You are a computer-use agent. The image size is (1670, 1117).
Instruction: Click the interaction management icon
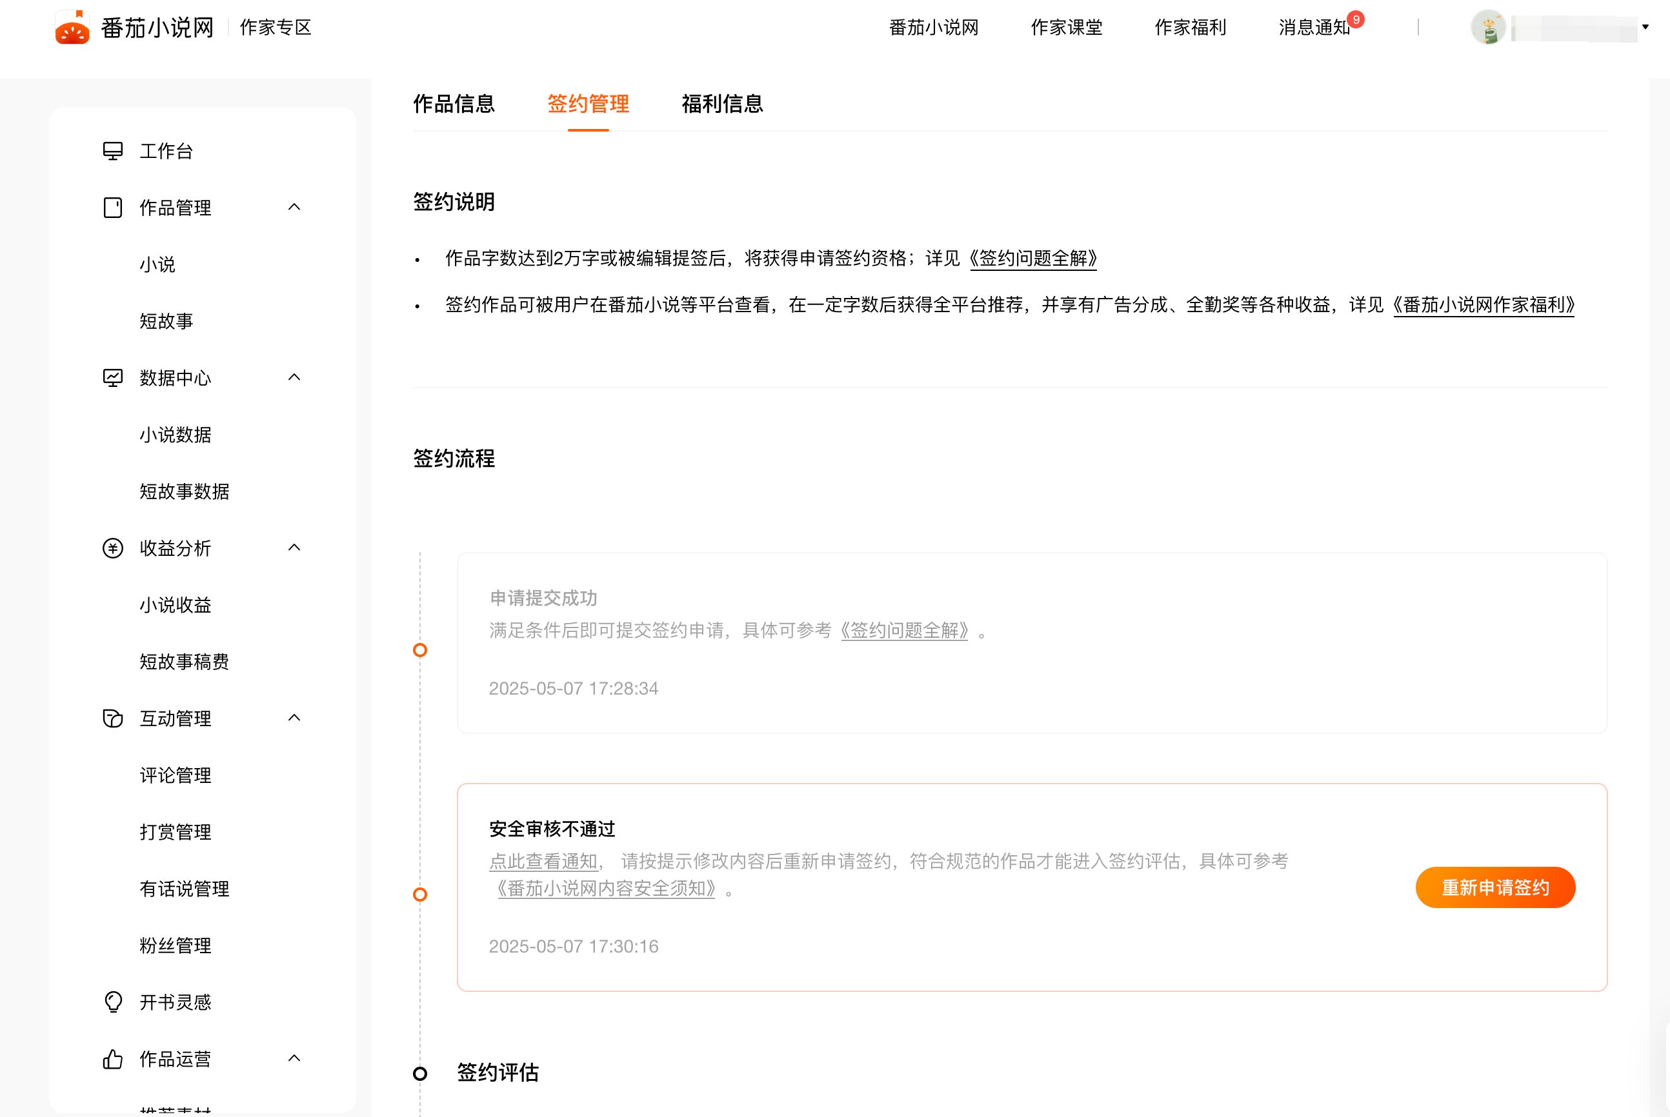[113, 718]
